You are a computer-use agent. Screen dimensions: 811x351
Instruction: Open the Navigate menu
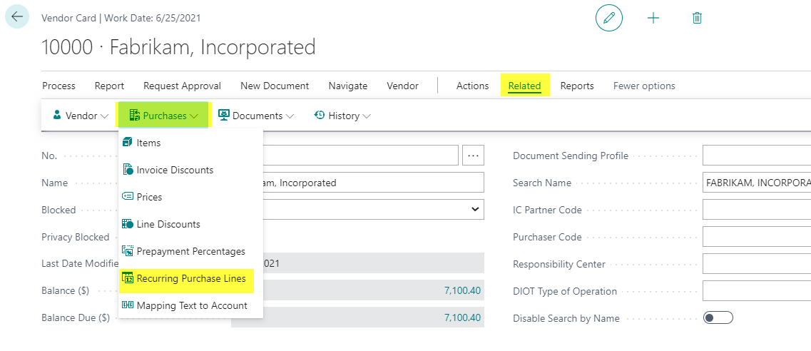tap(348, 86)
